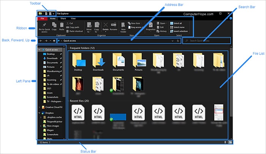Select the 2021 folder in left pane
Image resolution: width=266 pixels, height=154 pixels.
click(49, 89)
